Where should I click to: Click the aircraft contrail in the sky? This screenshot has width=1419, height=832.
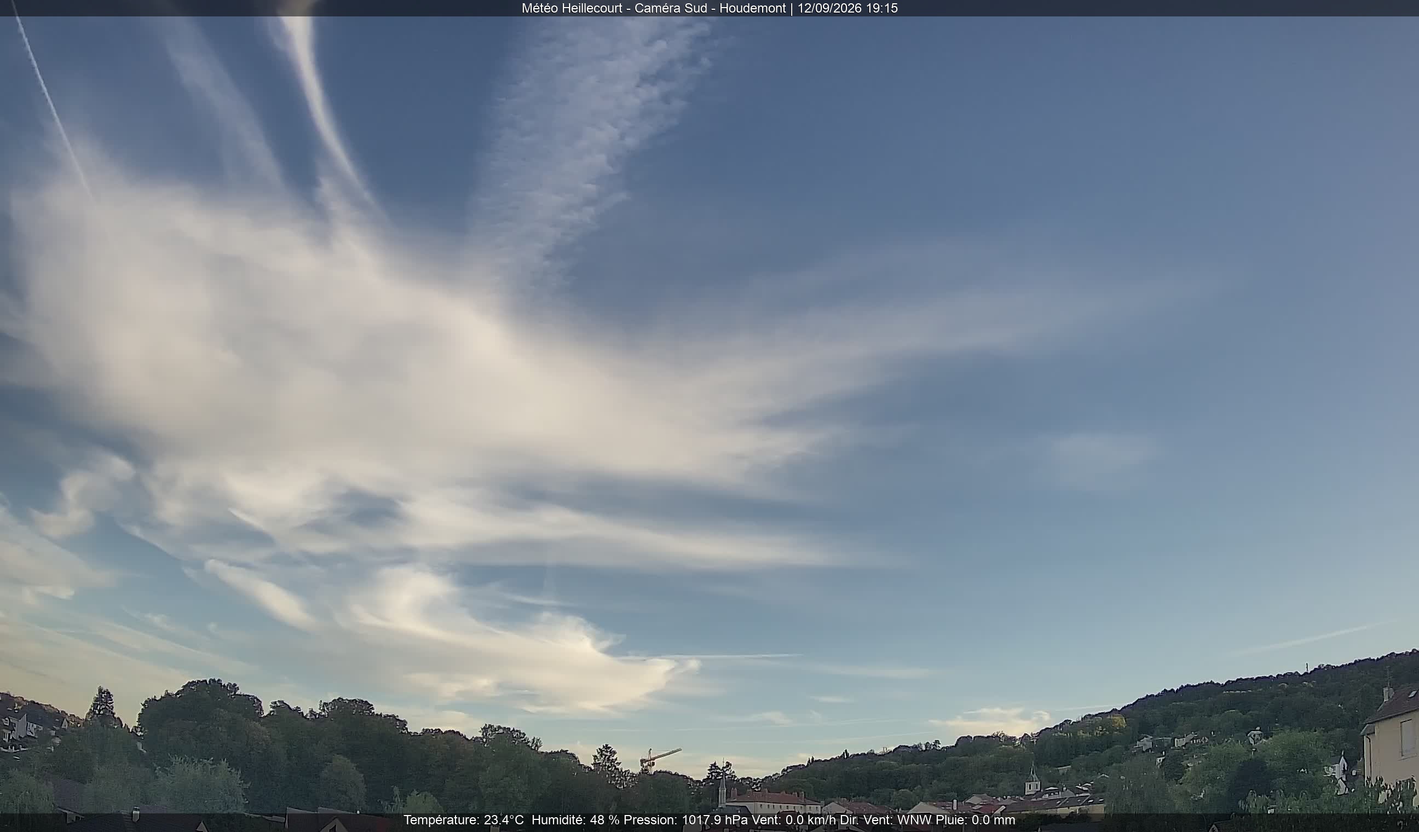(x=52, y=101)
